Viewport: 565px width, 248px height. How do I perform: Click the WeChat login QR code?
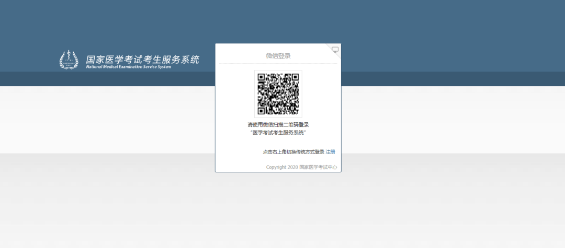pyautogui.click(x=278, y=94)
